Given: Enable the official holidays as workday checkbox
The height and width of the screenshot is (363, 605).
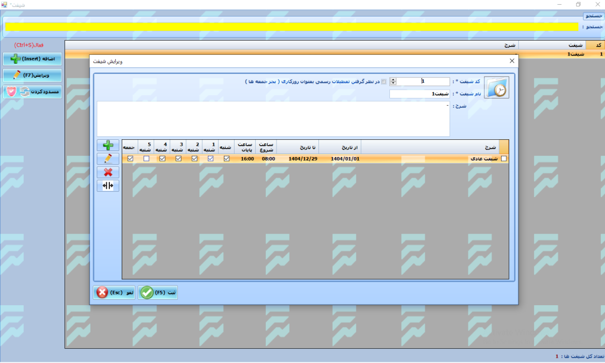Looking at the screenshot, I should click(x=384, y=82).
